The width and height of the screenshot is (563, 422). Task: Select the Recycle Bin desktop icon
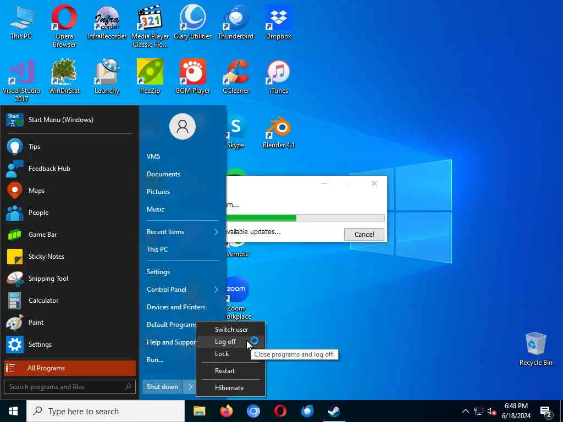[x=536, y=349]
